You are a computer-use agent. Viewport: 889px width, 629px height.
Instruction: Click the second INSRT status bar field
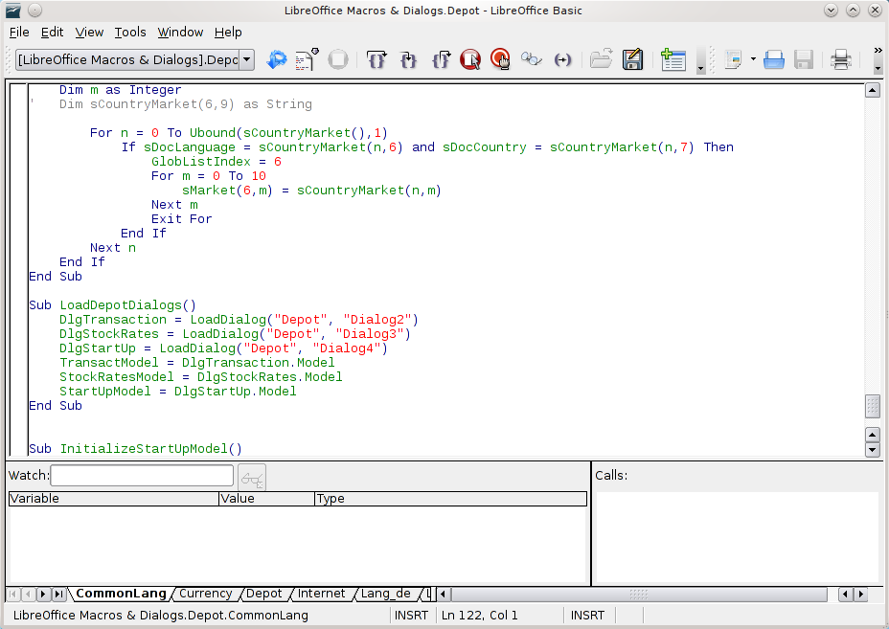pyautogui.click(x=588, y=616)
